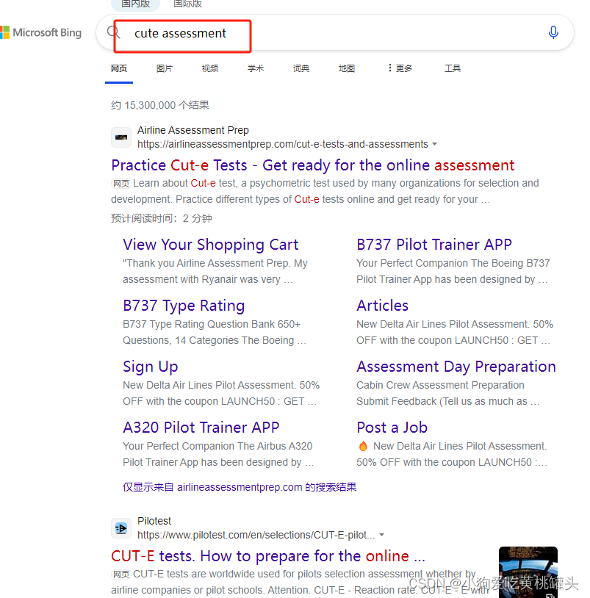The width and height of the screenshot is (590, 598).
Task: Open Assessment Day Preparation link
Action: [456, 367]
